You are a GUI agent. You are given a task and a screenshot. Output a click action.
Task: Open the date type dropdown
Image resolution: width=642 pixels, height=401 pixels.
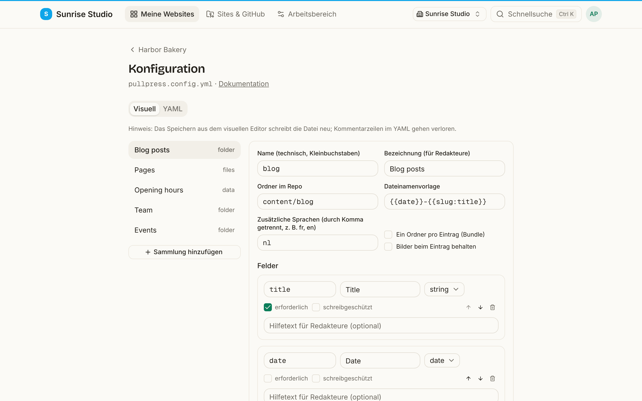[442, 360]
